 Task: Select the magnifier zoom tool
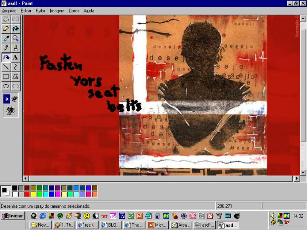15,38
